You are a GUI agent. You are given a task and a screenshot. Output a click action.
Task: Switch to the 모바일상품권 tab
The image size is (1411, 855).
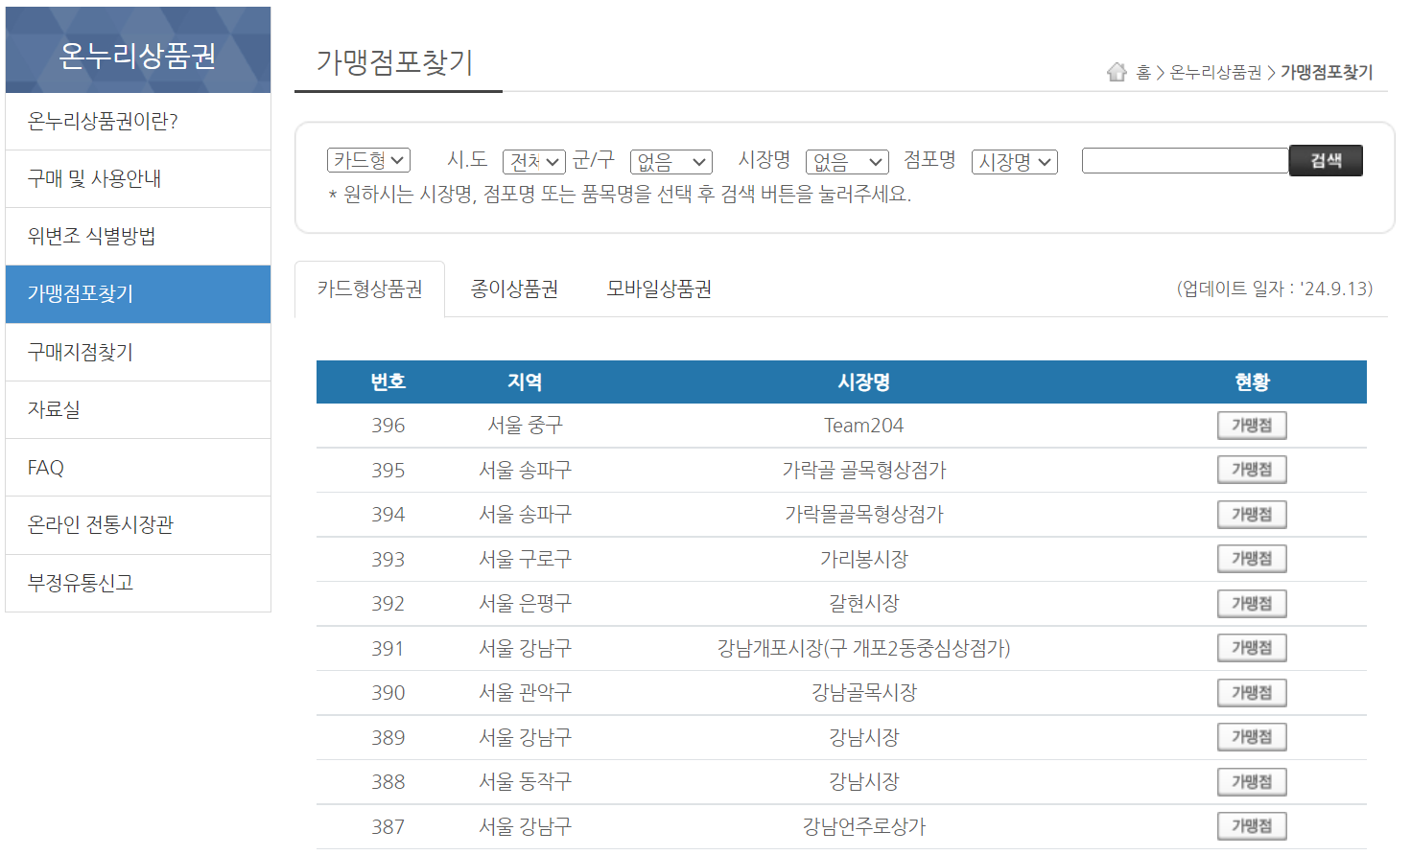pos(658,289)
